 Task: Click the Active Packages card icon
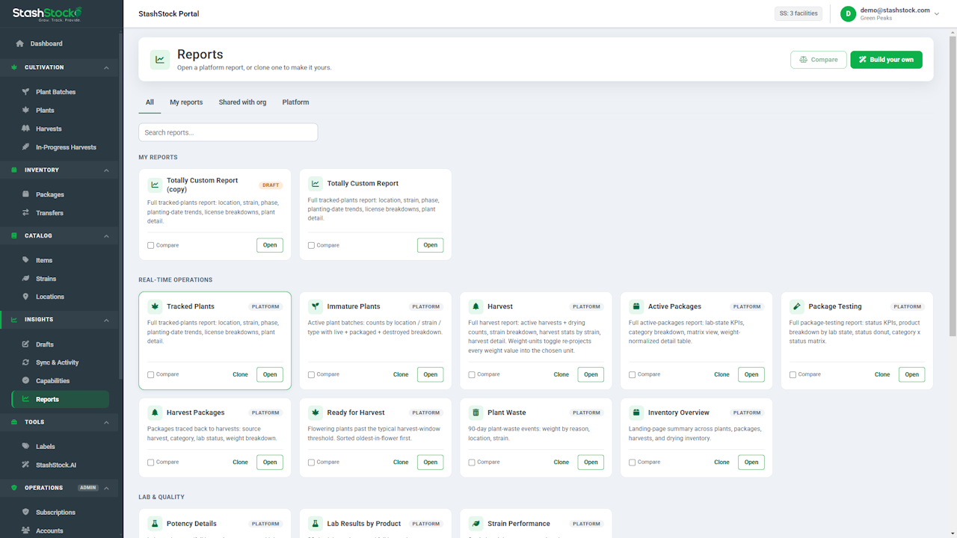pyautogui.click(x=636, y=306)
